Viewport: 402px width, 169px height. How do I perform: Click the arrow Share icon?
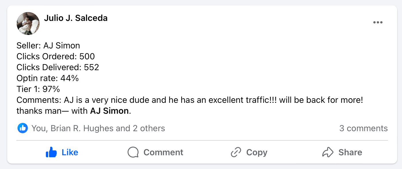328,152
